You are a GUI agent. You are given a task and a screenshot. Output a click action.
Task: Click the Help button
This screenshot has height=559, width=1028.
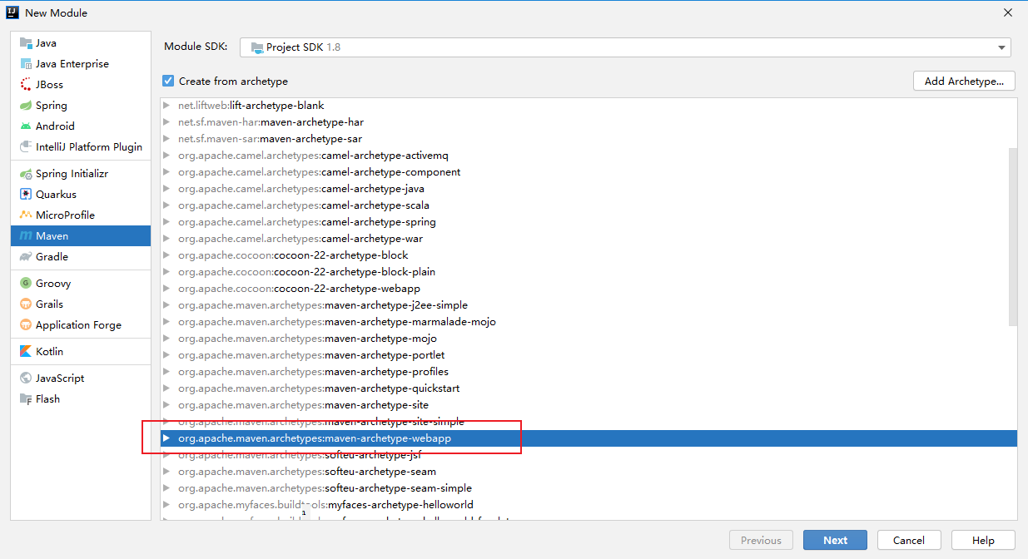click(983, 540)
